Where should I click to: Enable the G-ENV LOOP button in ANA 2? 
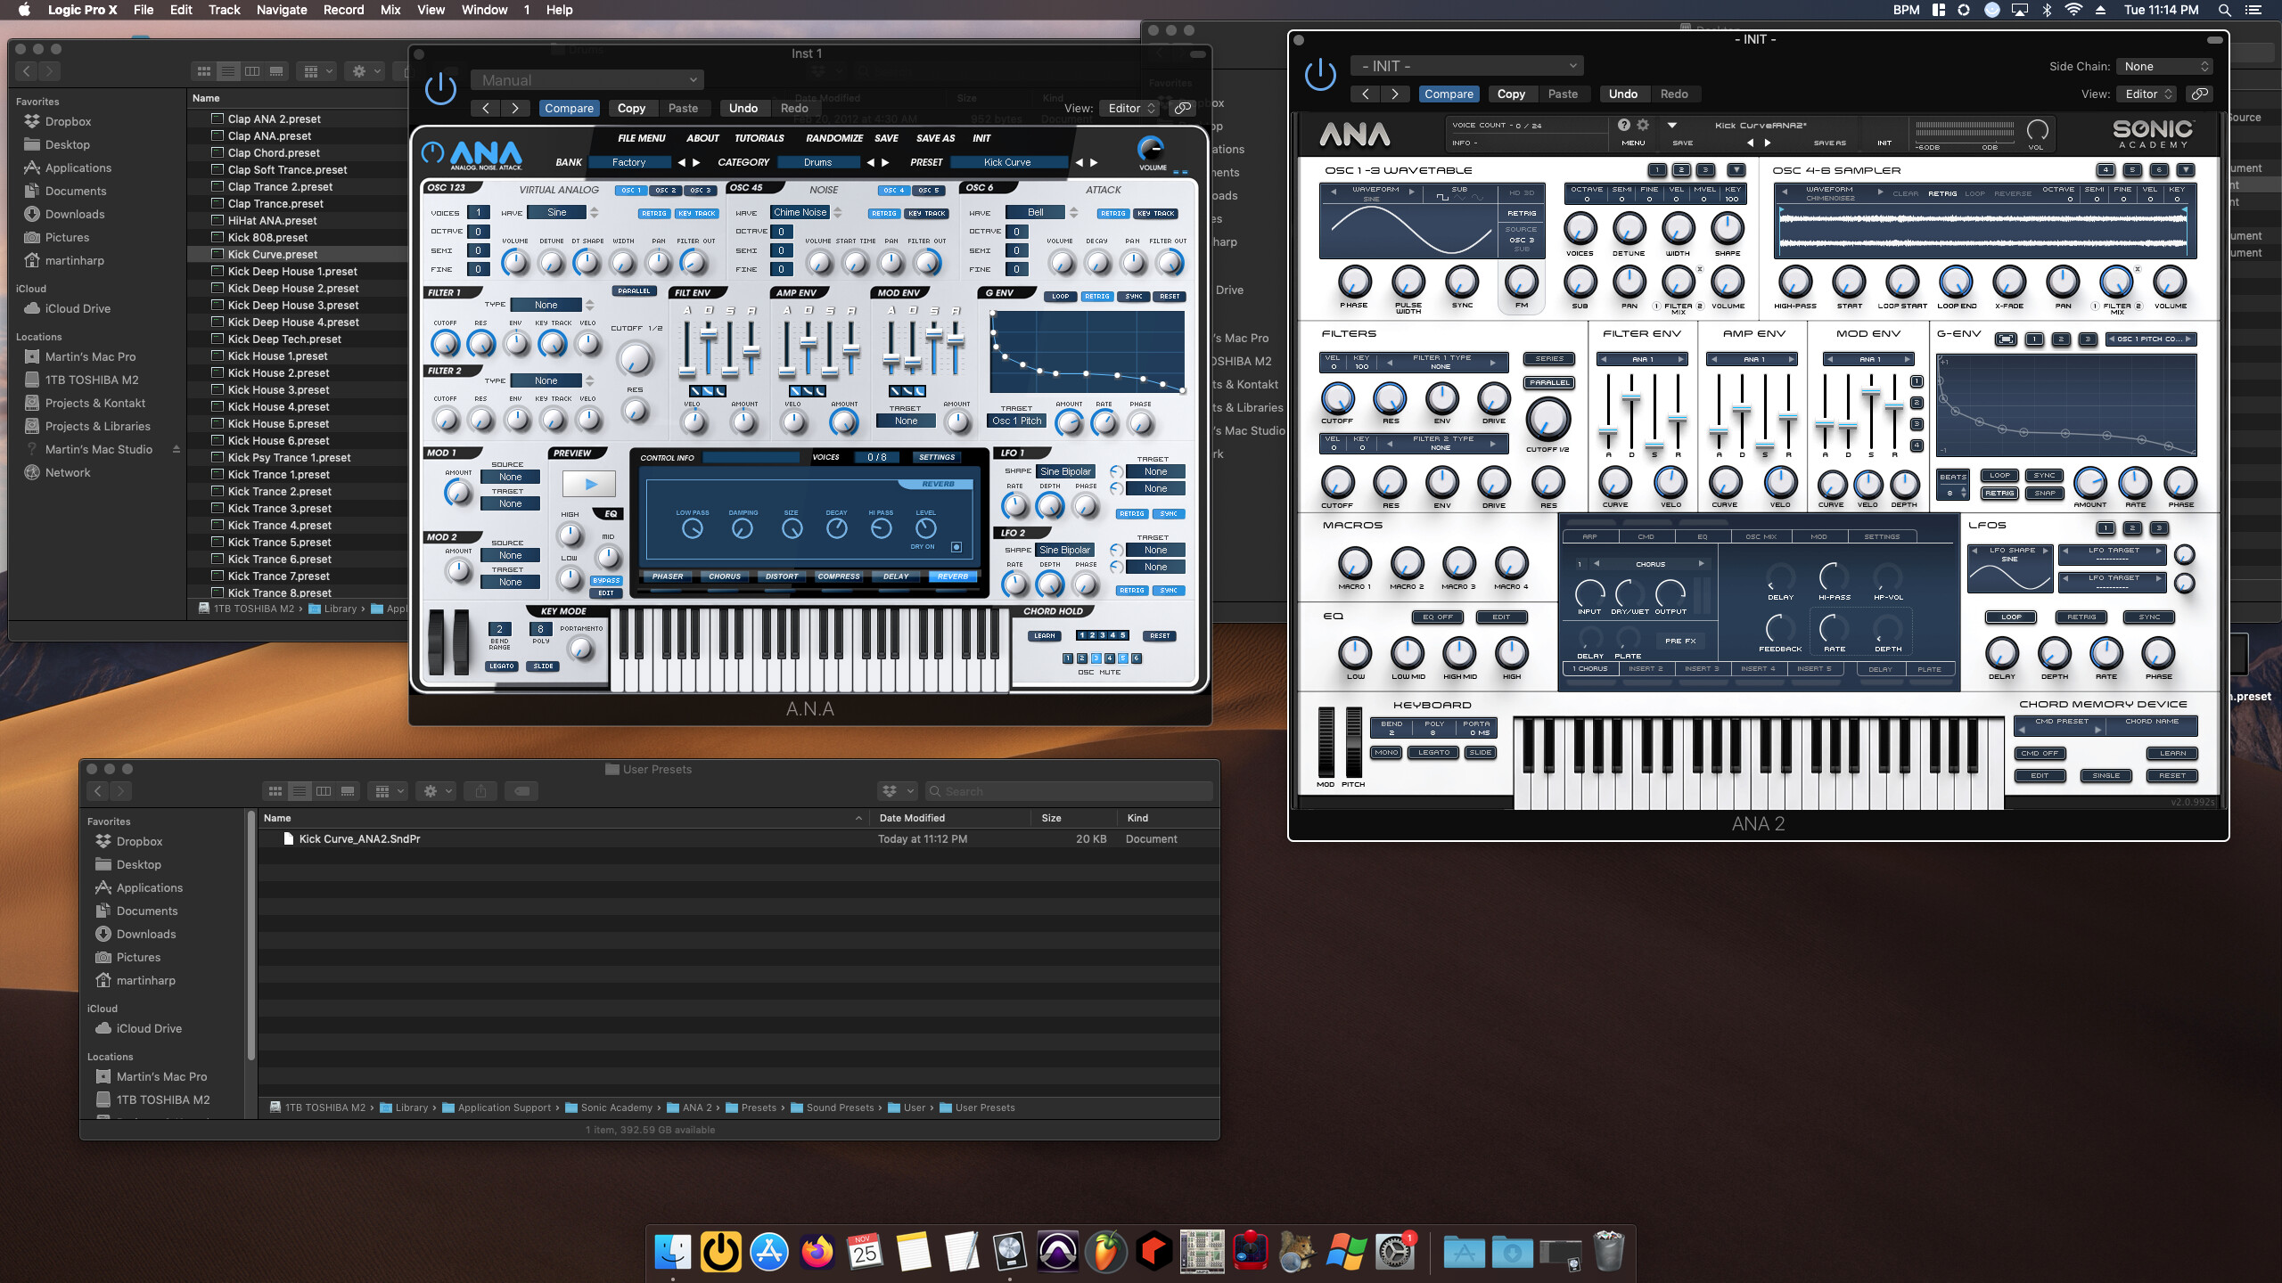click(1999, 475)
